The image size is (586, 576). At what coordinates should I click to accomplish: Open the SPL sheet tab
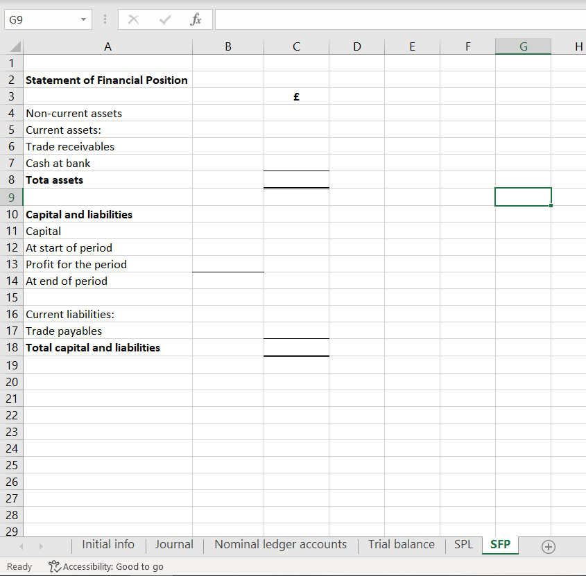tap(463, 545)
